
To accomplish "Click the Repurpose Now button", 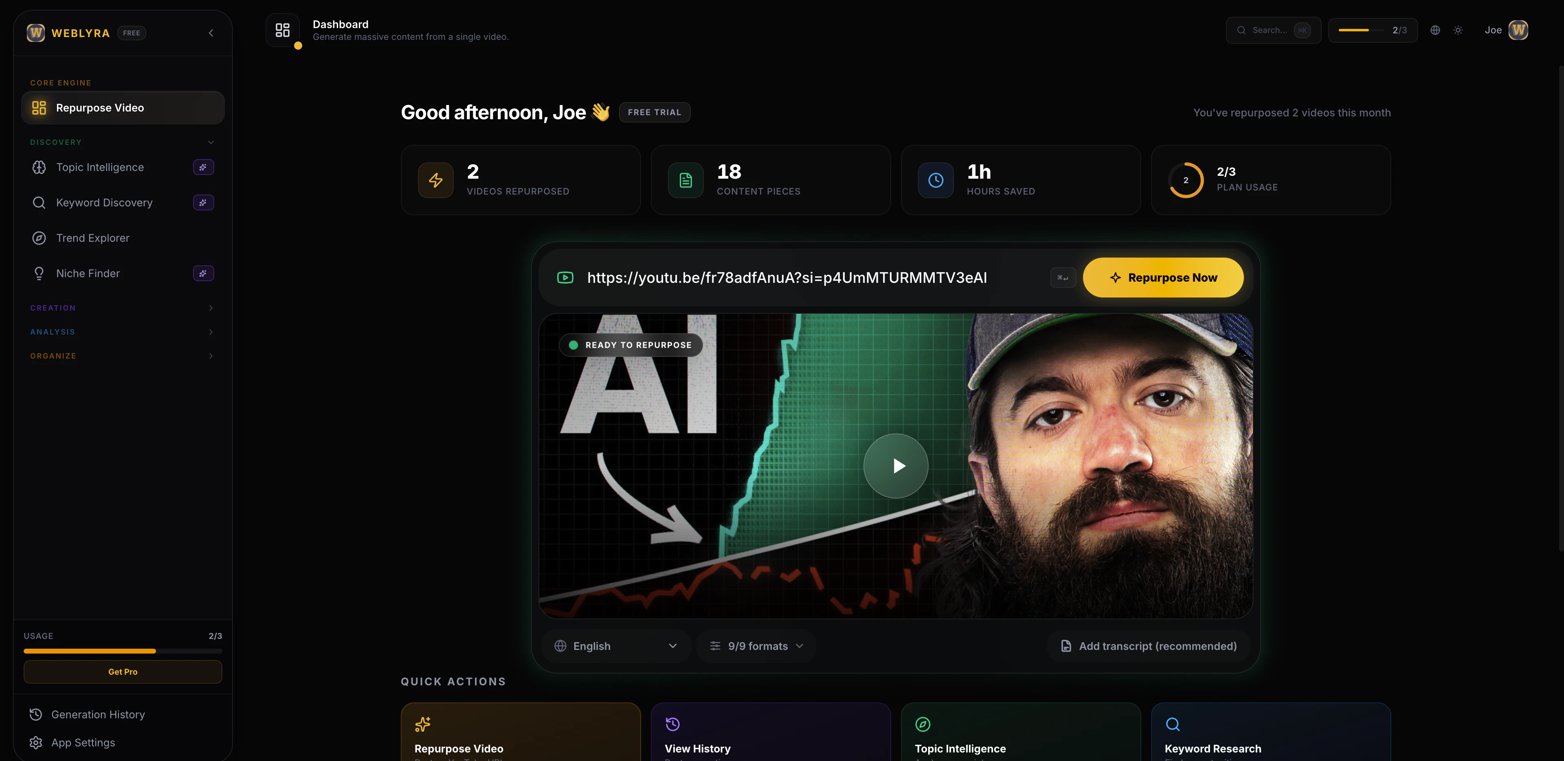I will (x=1163, y=277).
